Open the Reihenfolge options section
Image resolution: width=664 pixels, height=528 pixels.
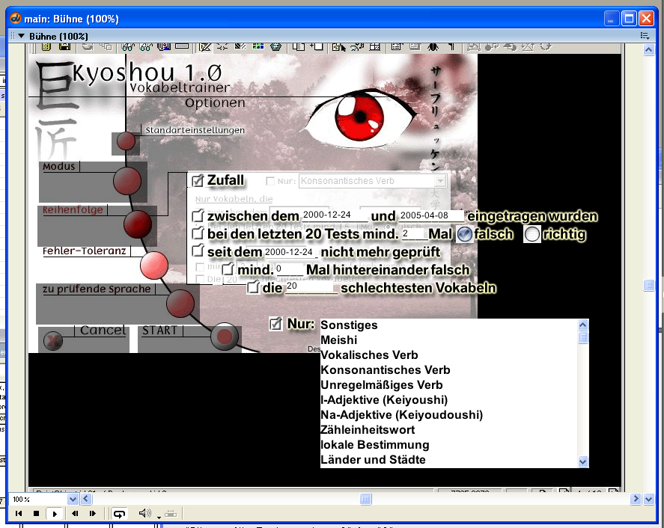click(137, 223)
